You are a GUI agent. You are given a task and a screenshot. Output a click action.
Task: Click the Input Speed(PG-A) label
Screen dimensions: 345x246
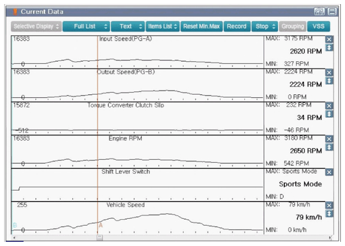click(126, 39)
